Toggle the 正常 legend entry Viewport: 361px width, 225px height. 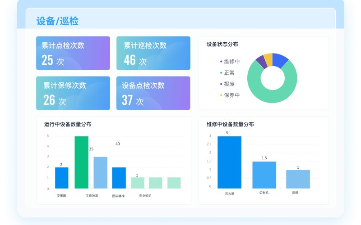click(227, 72)
